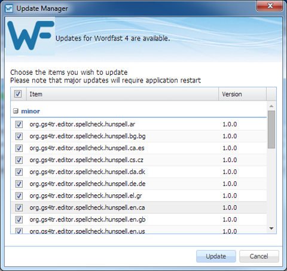Toggle the hunspell.el.gr checkbox

point(19,196)
